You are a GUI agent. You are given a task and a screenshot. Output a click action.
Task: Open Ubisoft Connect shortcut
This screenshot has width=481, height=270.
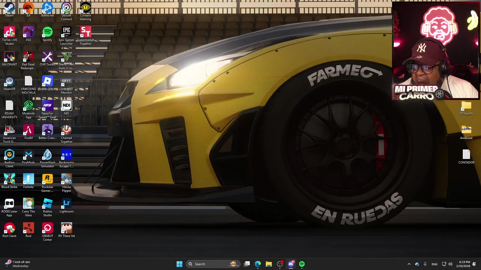(67, 11)
